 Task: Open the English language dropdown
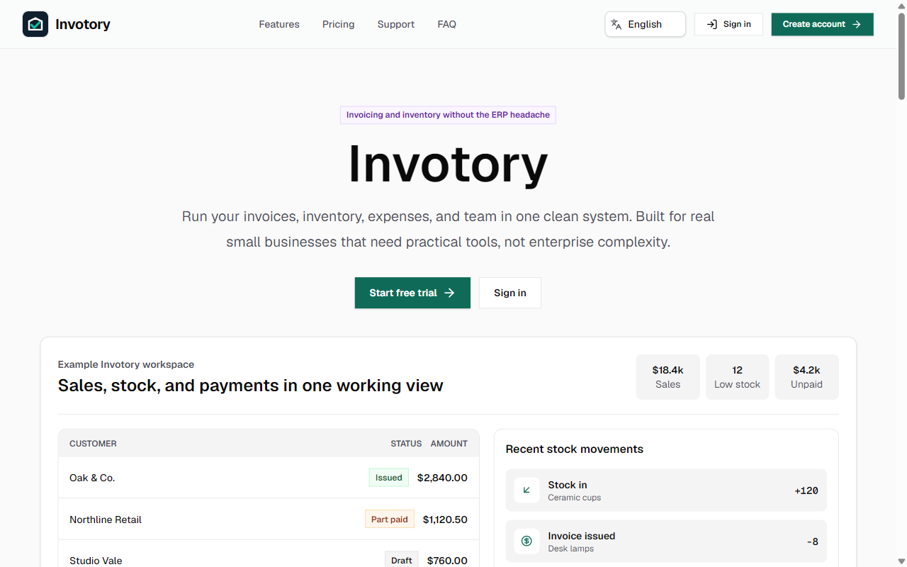coord(645,24)
